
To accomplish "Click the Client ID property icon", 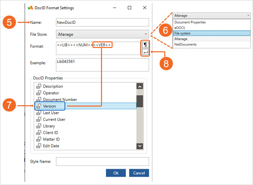I will tap(39, 133).
